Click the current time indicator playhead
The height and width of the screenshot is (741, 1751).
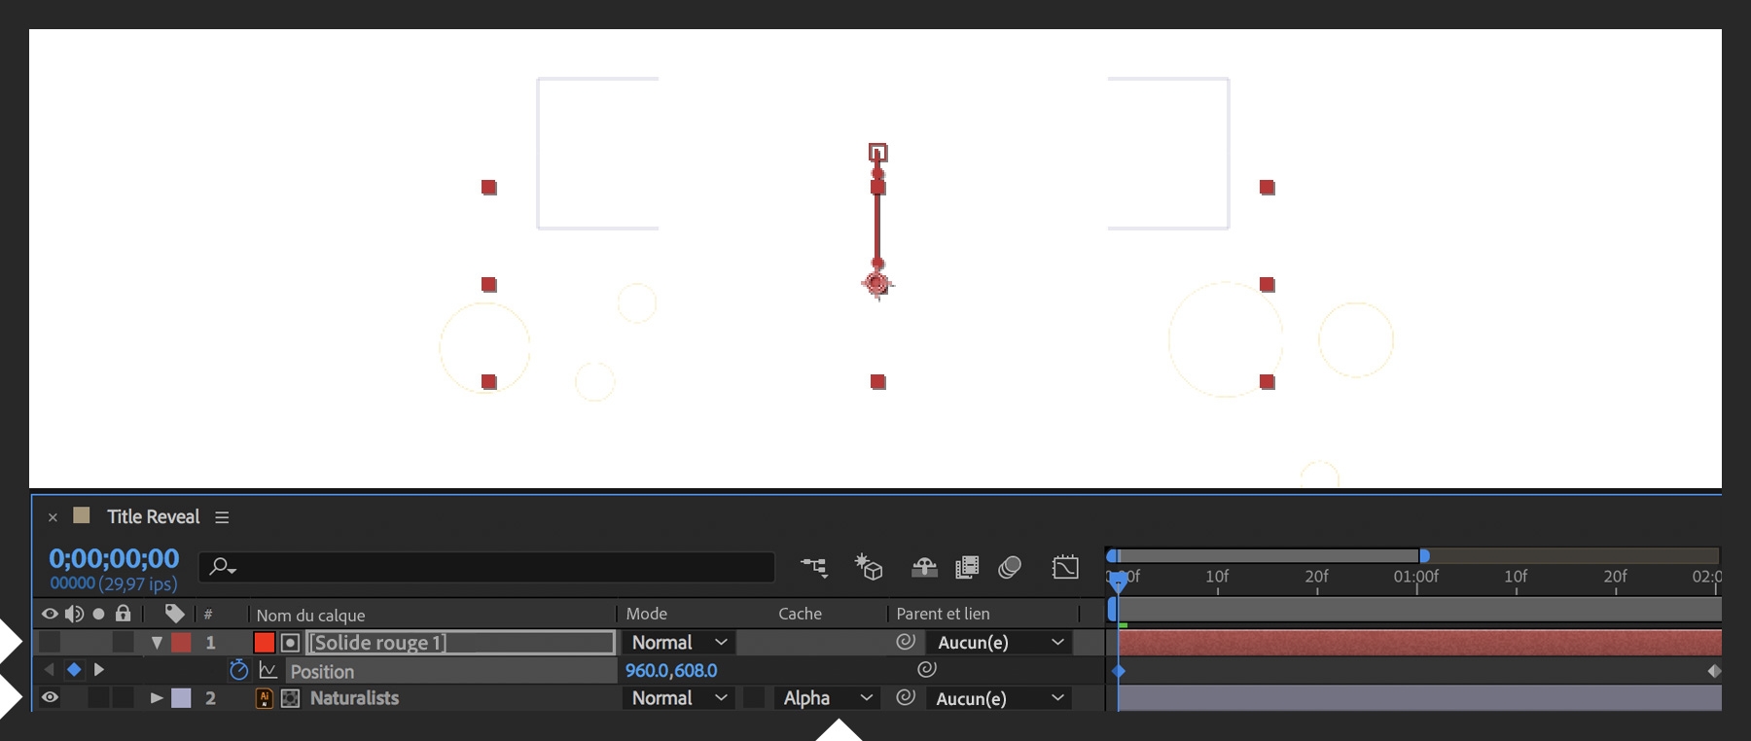pos(1119,581)
